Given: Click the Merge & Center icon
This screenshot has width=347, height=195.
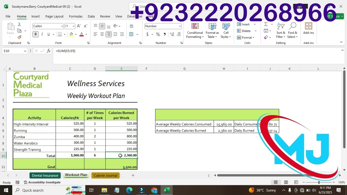Looking at the screenshot, I should pos(131,34).
